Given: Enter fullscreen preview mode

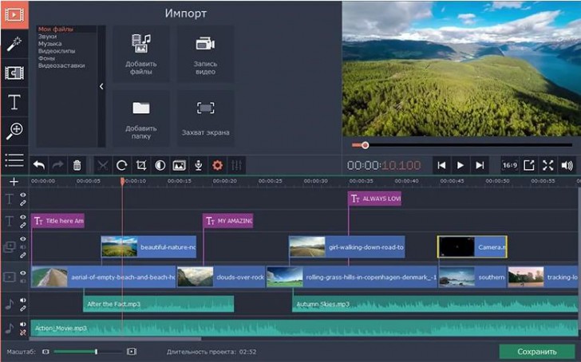Looking at the screenshot, I should [548, 165].
